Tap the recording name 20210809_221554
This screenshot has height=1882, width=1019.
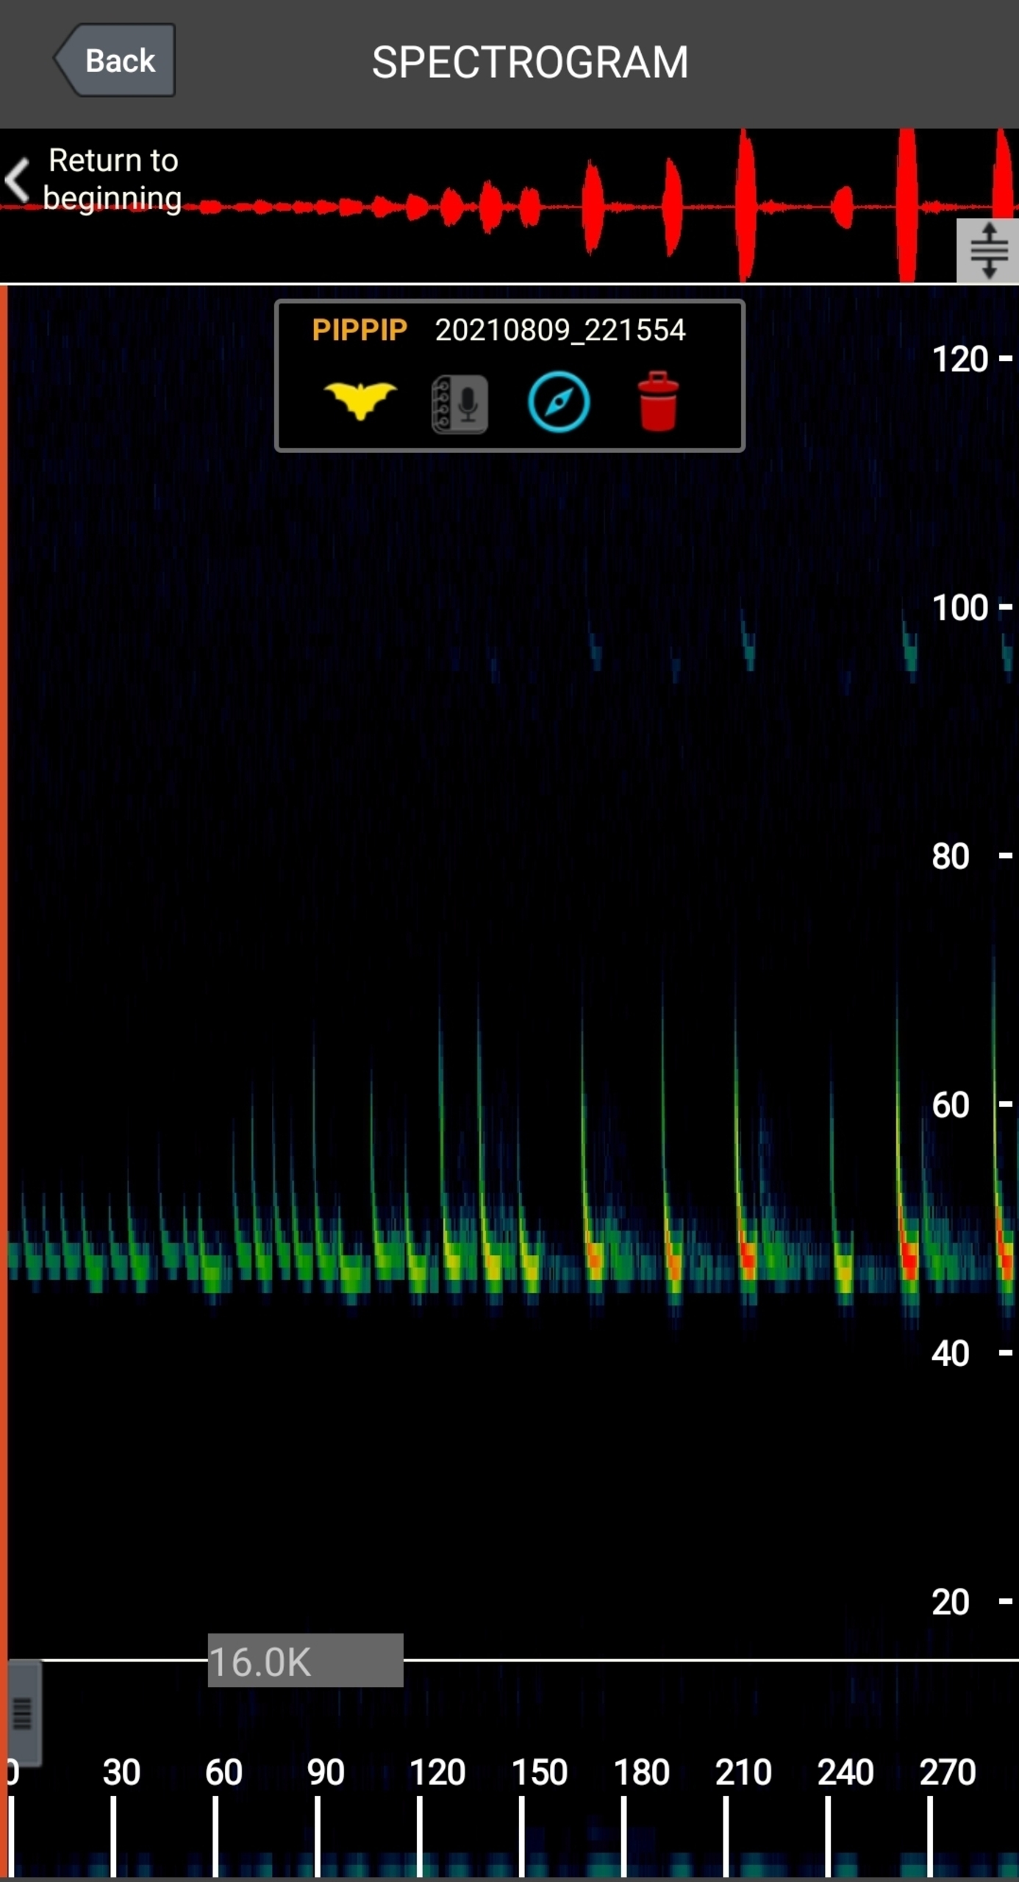pyautogui.click(x=560, y=330)
